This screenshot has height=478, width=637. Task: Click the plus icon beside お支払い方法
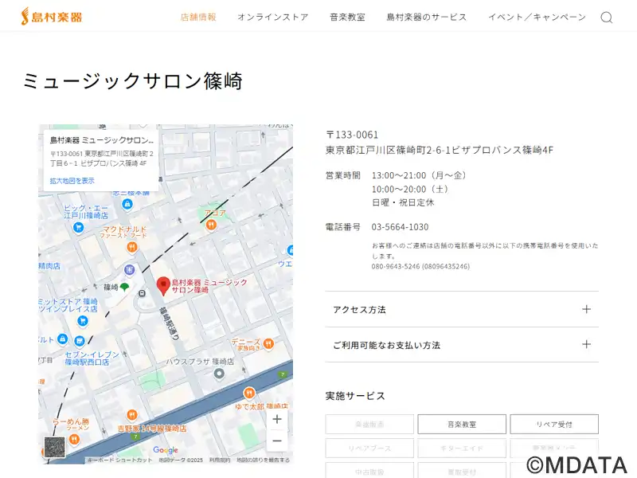pyautogui.click(x=586, y=345)
